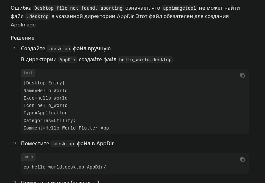
Task: Click the "Desktop file not found, aborting" inline code
Action: 79,8
